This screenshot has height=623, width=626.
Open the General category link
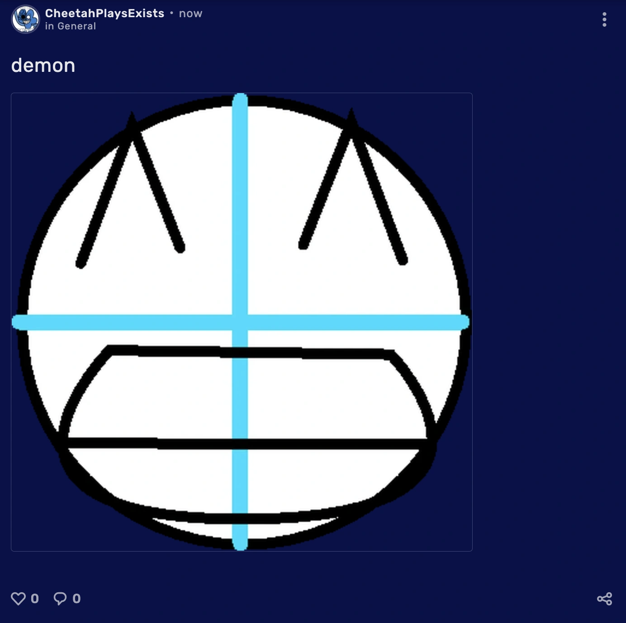[x=76, y=26]
